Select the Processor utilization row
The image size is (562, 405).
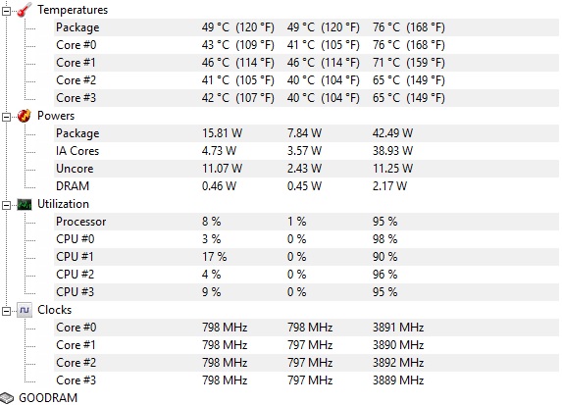click(x=306, y=222)
